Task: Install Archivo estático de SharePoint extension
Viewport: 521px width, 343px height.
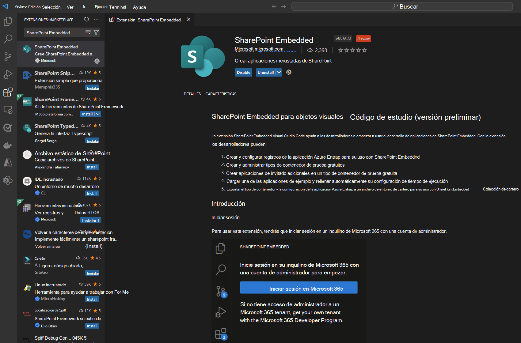Action: (x=92, y=167)
